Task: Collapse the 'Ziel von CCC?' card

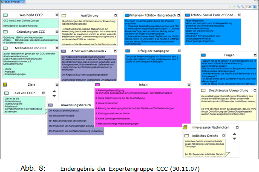Action: click(x=43, y=93)
